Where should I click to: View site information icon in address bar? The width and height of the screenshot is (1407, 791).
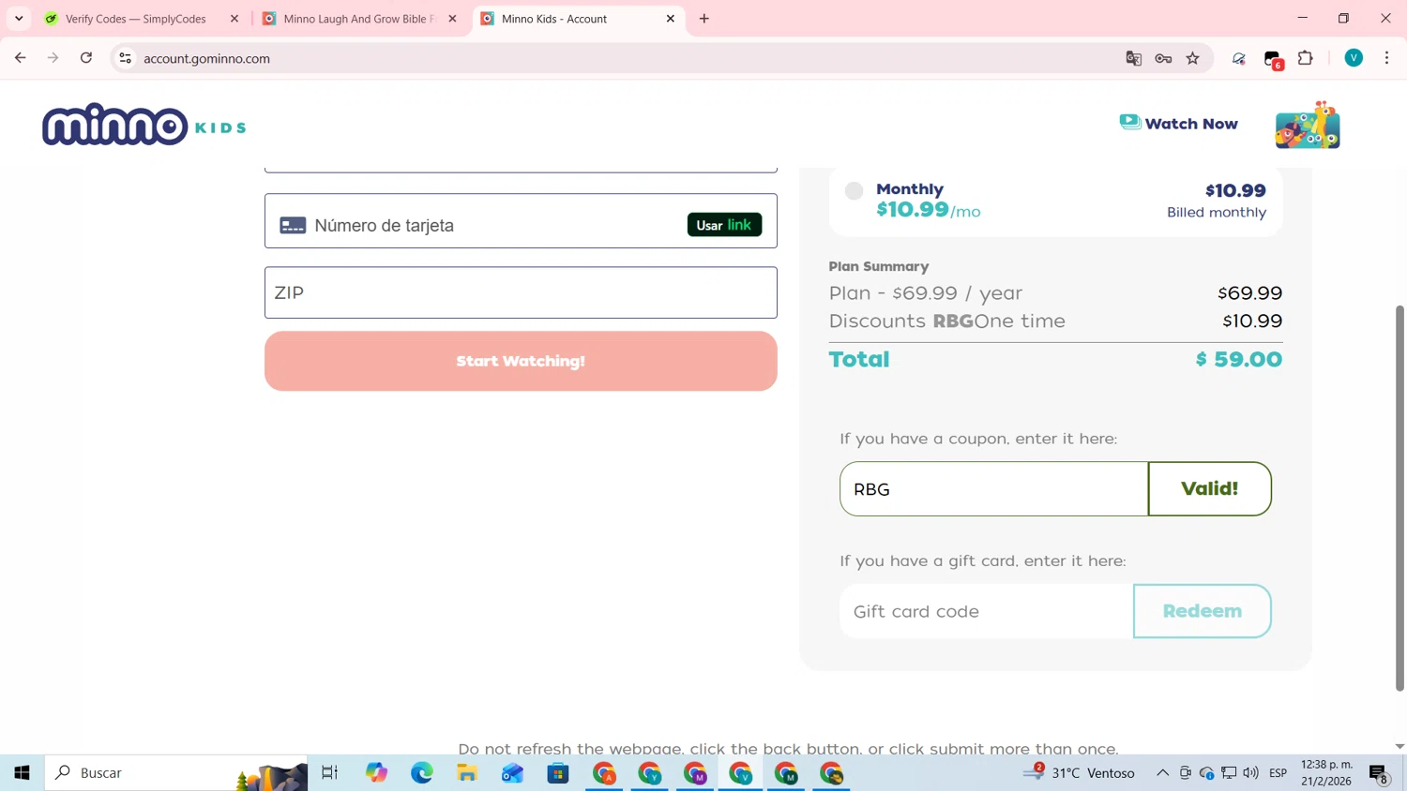125,58
